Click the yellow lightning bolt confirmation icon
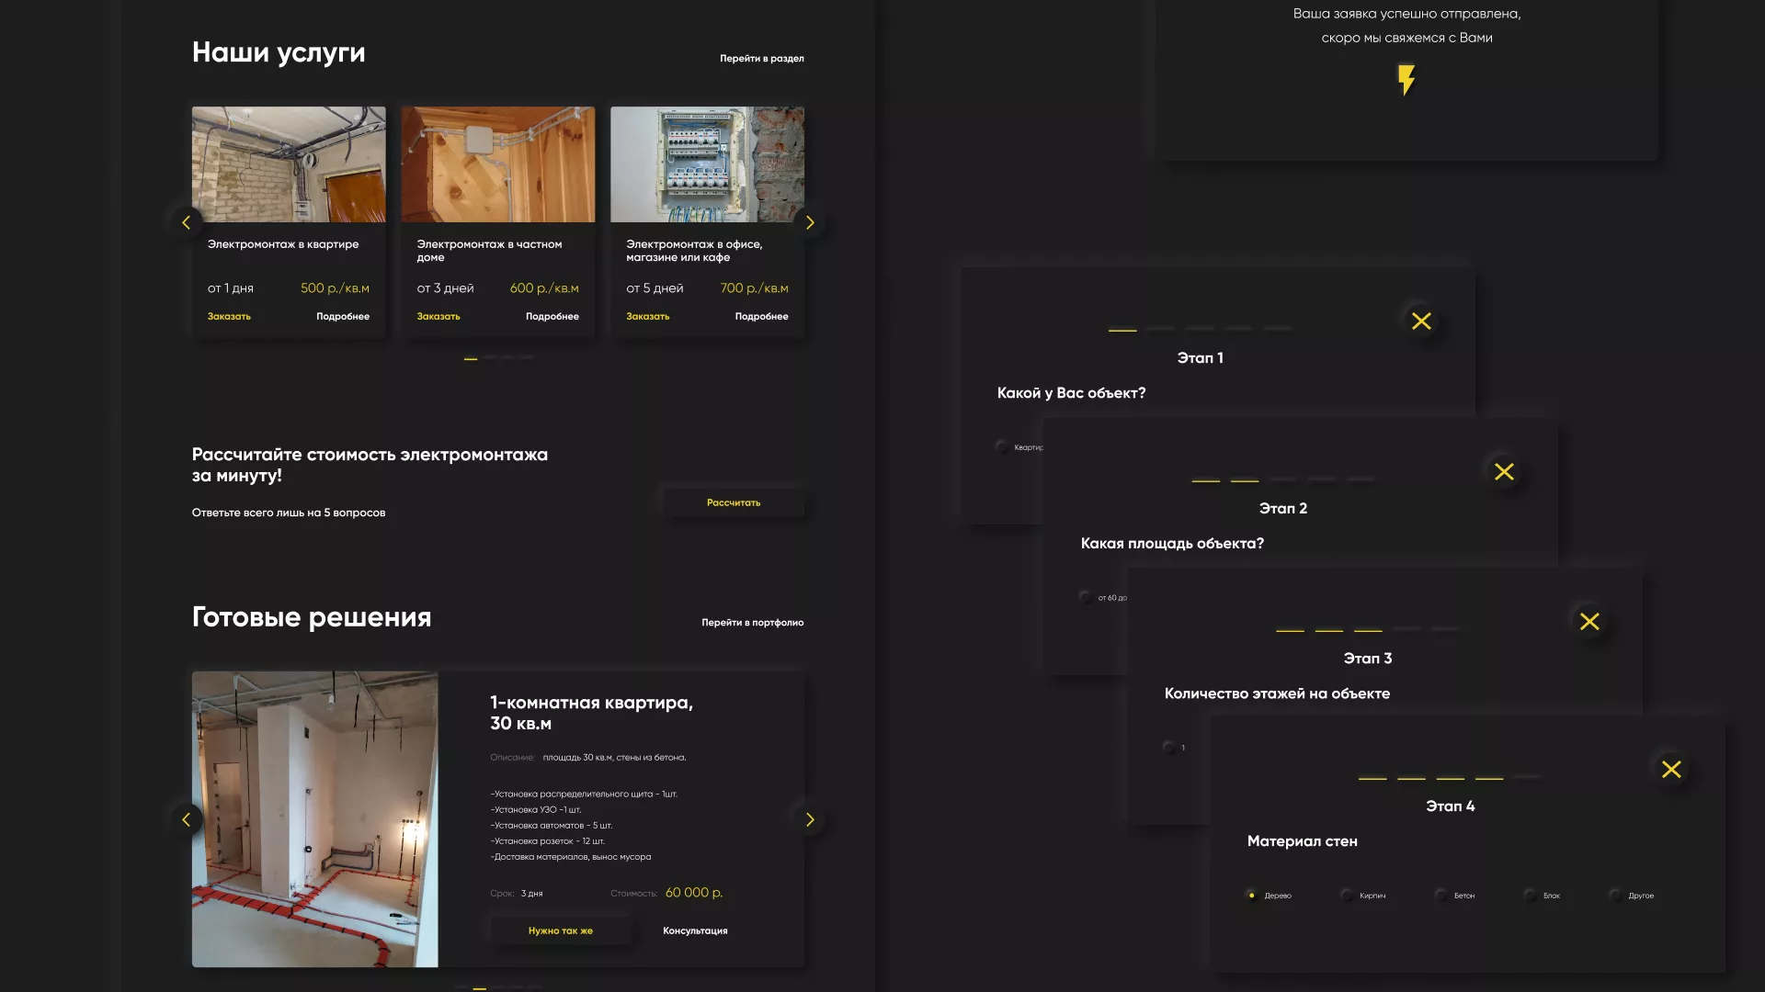The width and height of the screenshot is (1765, 992). coord(1404,81)
